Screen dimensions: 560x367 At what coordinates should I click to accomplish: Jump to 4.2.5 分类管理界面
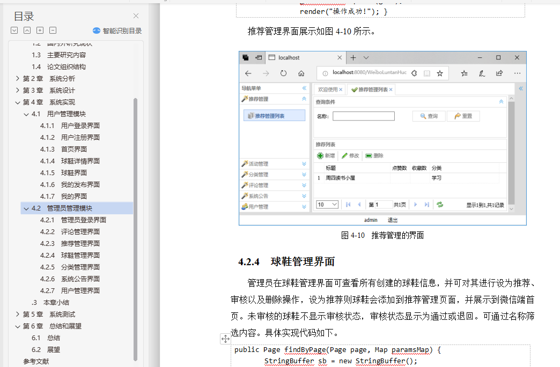[70, 267]
